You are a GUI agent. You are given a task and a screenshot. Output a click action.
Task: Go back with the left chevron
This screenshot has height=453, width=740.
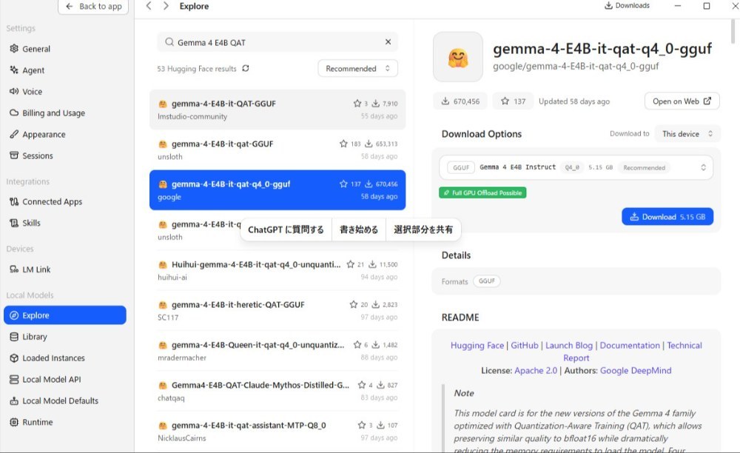(x=149, y=6)
